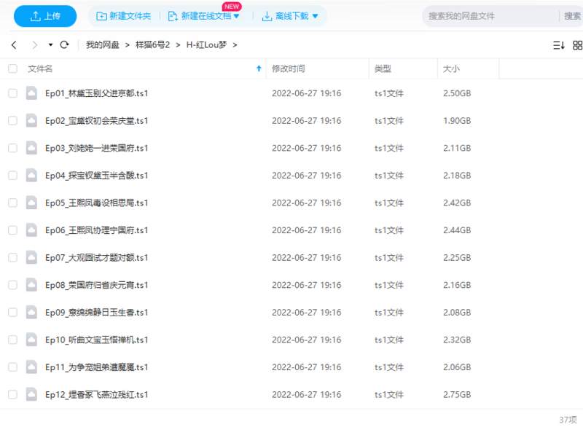Expand navigation history dropdown arrow
This screenshot has width=583, height=427.
tap(50, 45)
